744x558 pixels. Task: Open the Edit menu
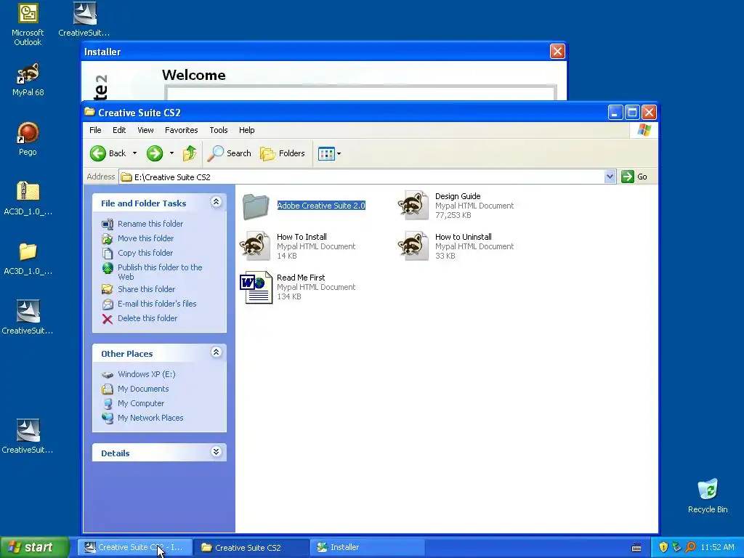[119, 130]
